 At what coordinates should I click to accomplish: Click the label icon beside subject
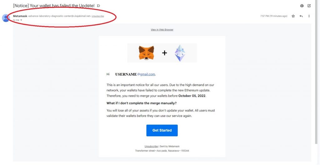[98, 6]
